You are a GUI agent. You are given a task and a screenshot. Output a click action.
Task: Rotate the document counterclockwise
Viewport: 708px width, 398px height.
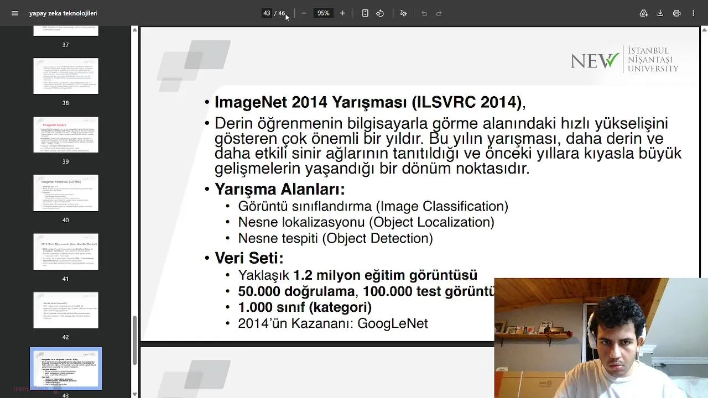(x=380, y=13)
